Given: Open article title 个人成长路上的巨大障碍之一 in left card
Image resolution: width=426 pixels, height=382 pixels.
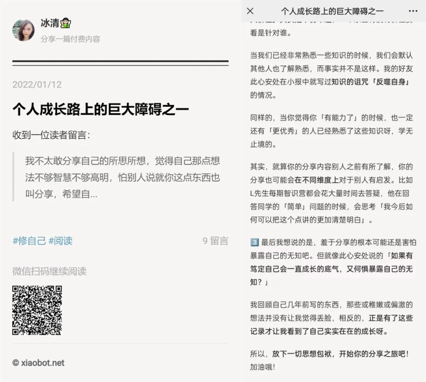Looking at the screenshot, I should click(x=101, y=109).
